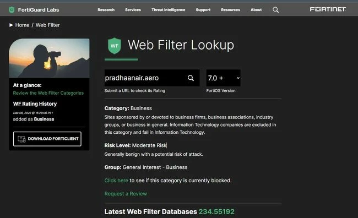Screen dimensions: 358x218
Task: Click the FortiGuard Labs title text
Action: click(39, 10)
